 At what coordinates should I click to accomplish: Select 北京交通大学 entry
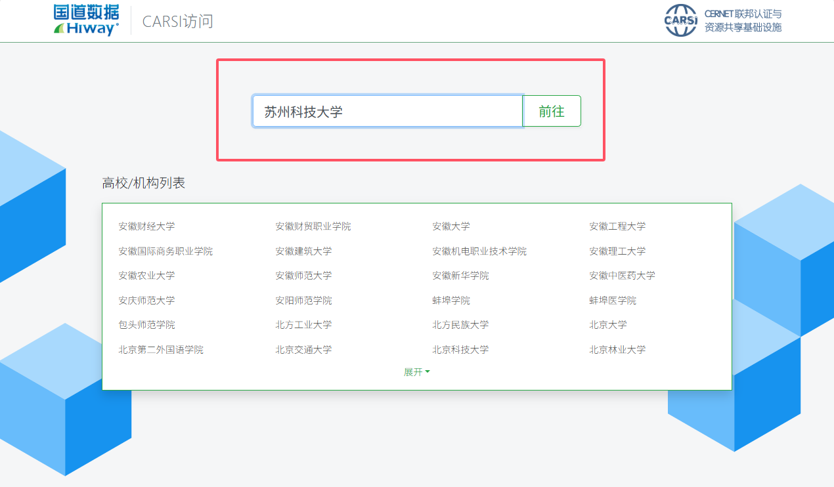point(303,350)
